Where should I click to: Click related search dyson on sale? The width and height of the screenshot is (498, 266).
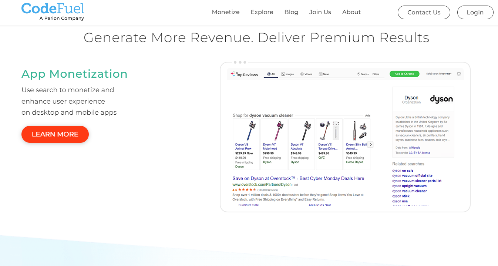point(403,171)
